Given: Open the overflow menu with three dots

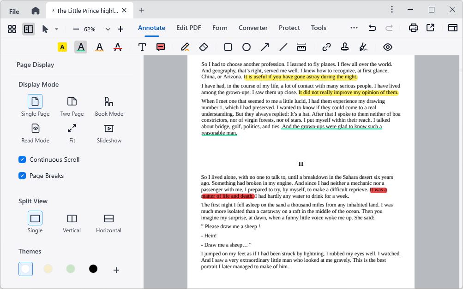Looking at the screenshot, I should (x=354, y=28).
